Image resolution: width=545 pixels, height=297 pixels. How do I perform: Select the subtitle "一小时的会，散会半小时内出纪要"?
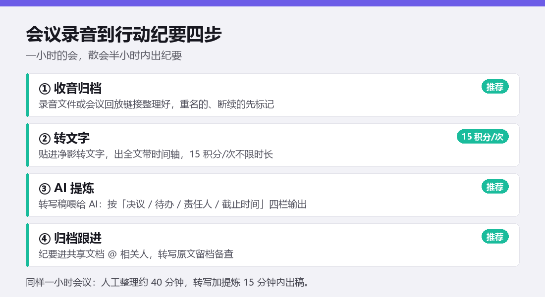(x=104, y=55)
